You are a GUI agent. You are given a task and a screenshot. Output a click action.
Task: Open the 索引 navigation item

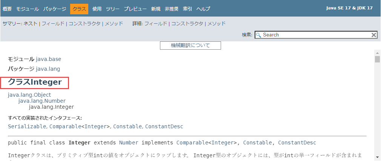[187, 9]
